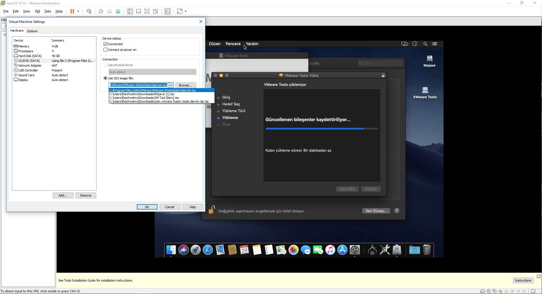542x294 pixels.
Task: Click the Unity mode toolbar icon
Action: pyautogui.click(x=155, y=11)
